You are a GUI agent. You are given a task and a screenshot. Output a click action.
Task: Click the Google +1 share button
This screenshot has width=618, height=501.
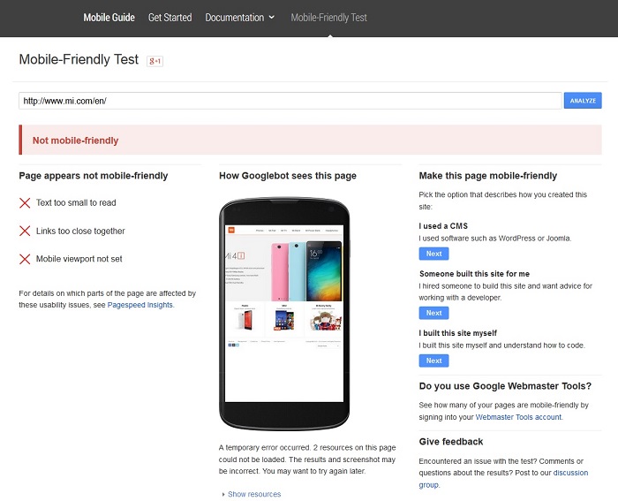click(x=155, y=60)
